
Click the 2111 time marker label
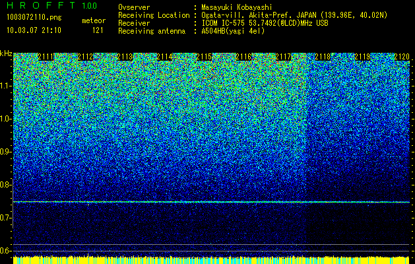46,57
